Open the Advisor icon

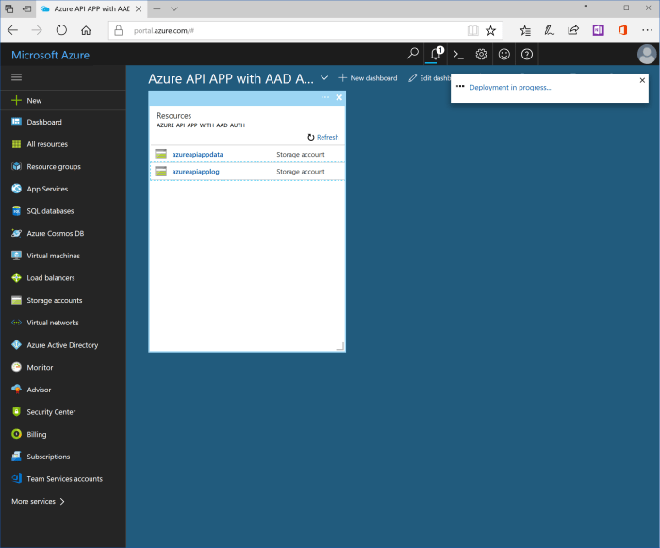(16, 390)
